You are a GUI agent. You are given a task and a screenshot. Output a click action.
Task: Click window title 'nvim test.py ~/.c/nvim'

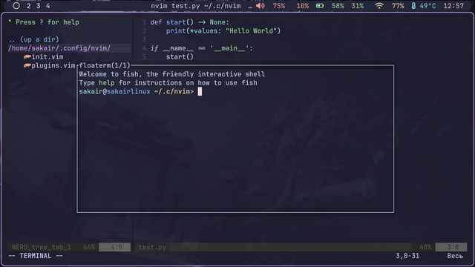(196, 6)
